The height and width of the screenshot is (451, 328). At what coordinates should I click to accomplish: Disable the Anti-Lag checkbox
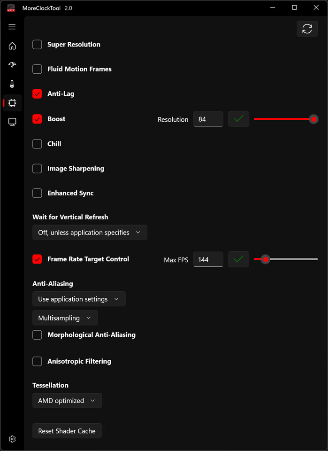pos(37,94)
